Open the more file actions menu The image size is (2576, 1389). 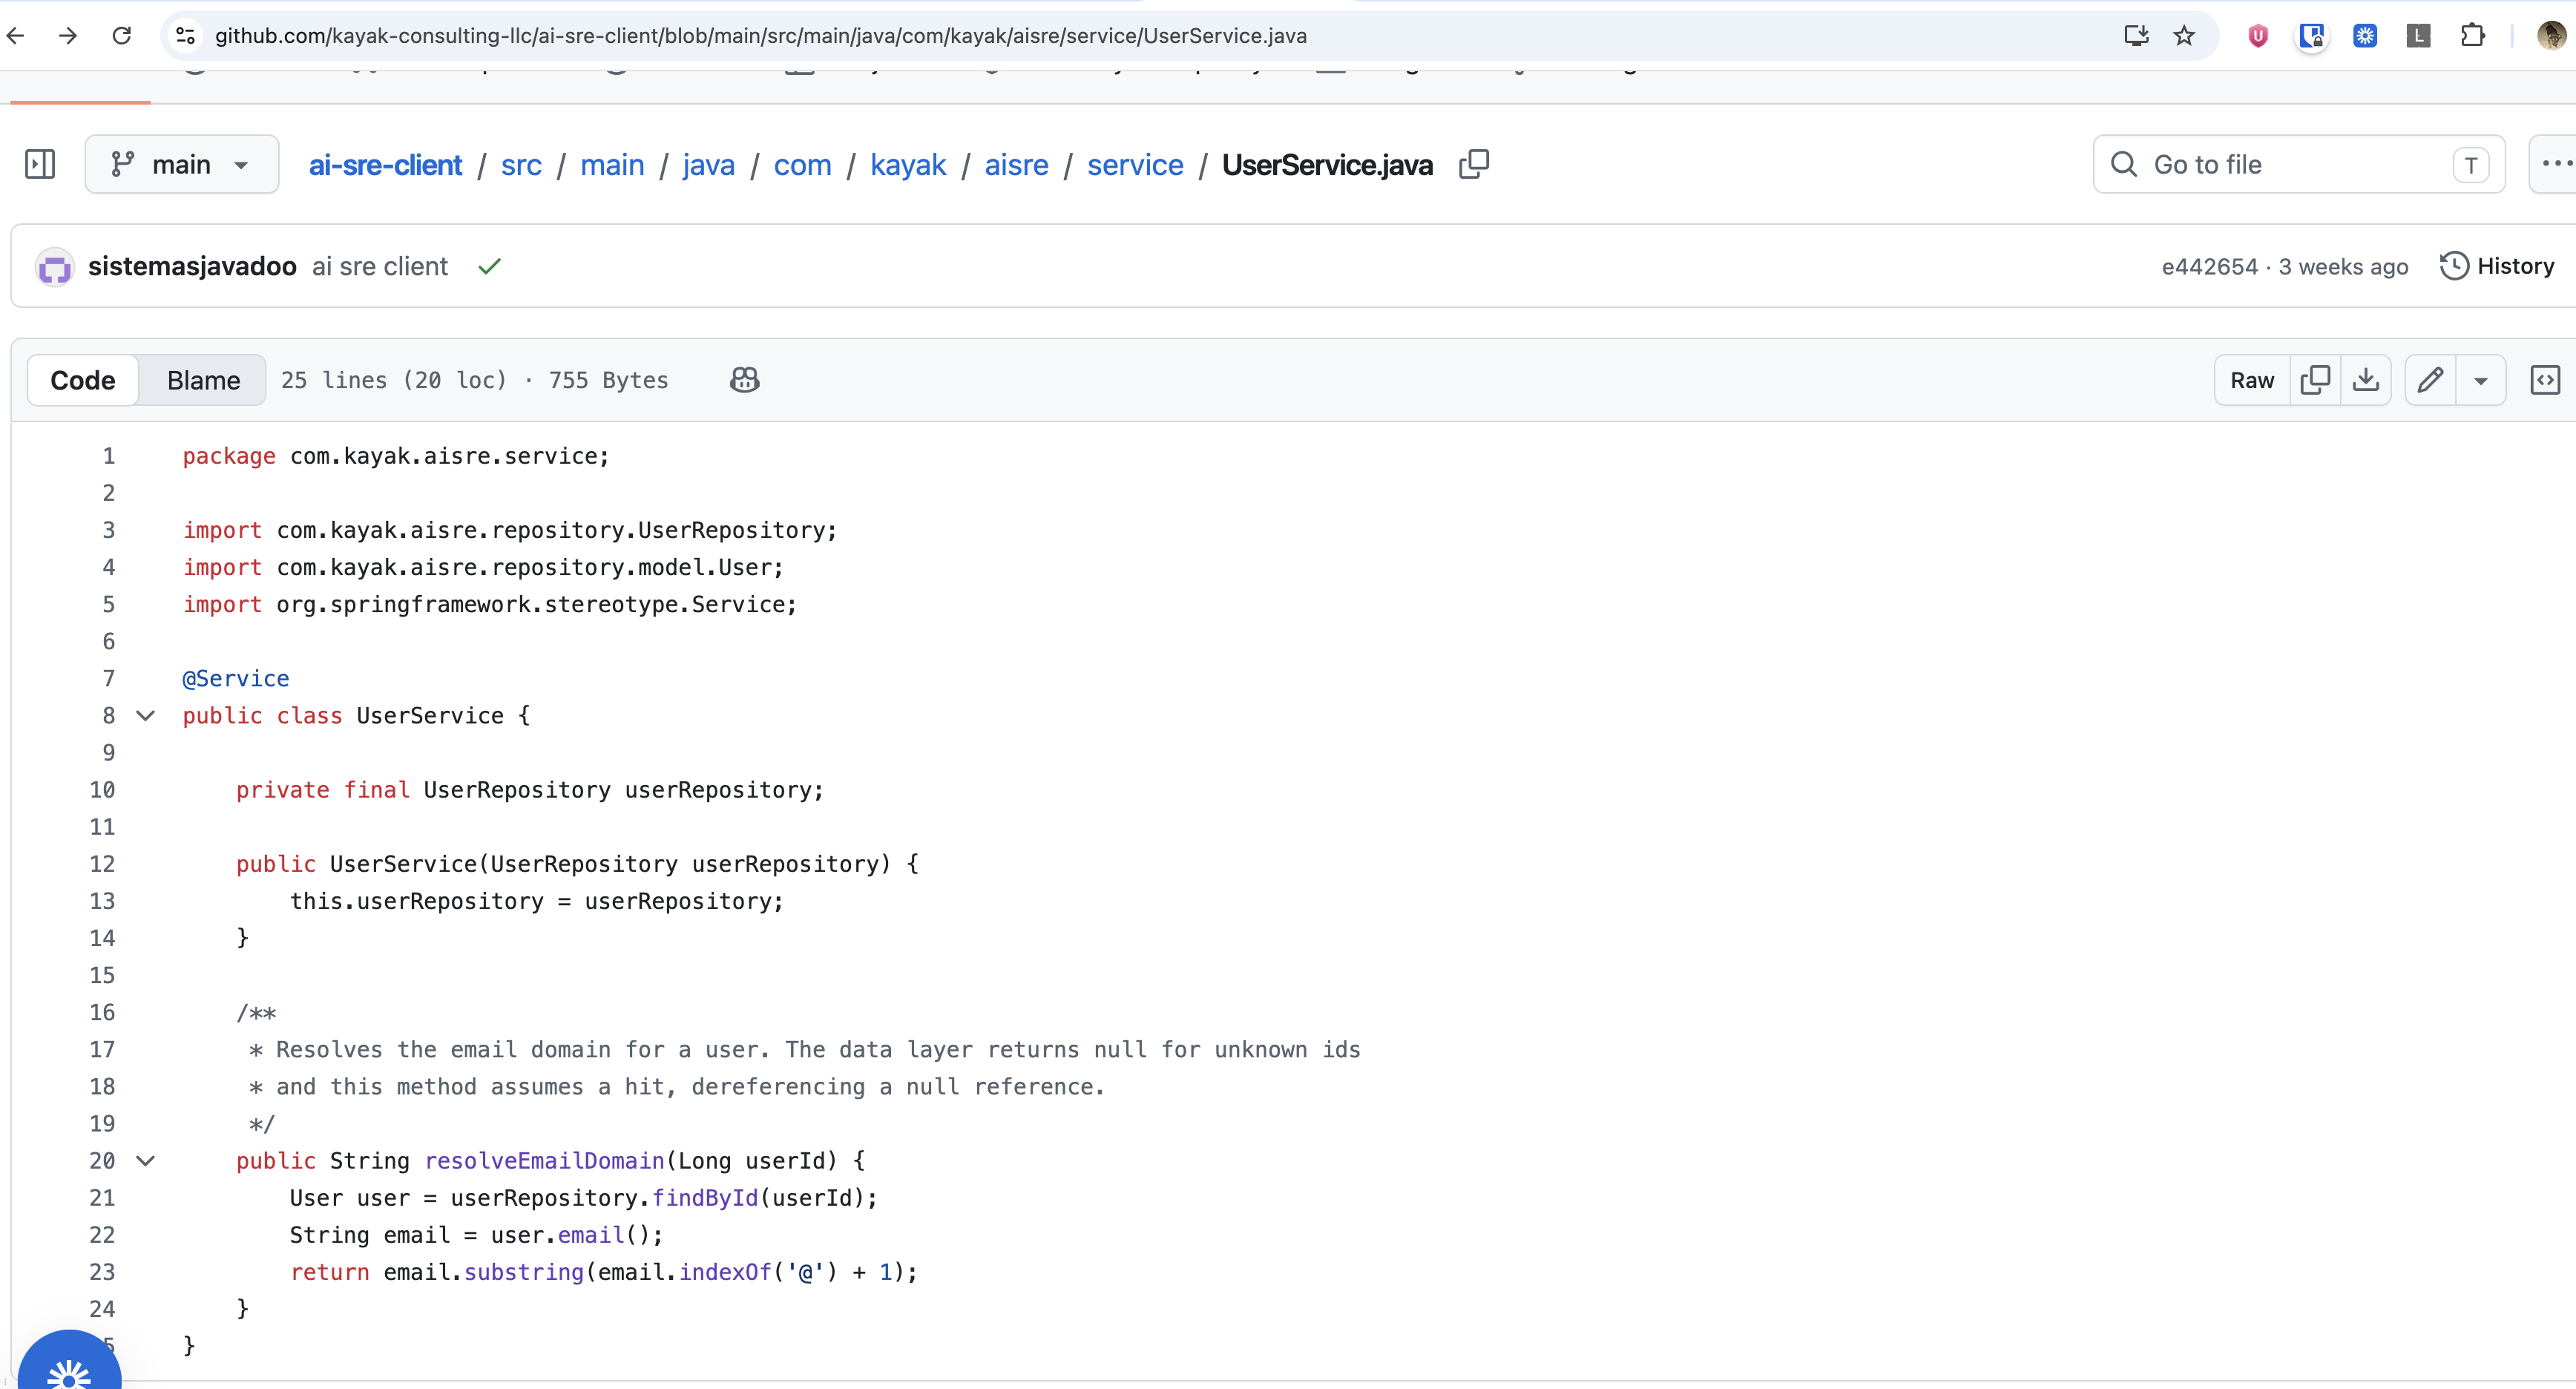2555,164
